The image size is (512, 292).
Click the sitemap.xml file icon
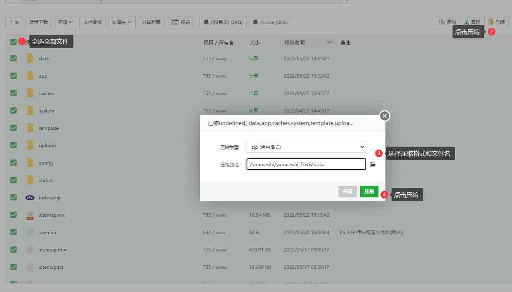[30, 215]
